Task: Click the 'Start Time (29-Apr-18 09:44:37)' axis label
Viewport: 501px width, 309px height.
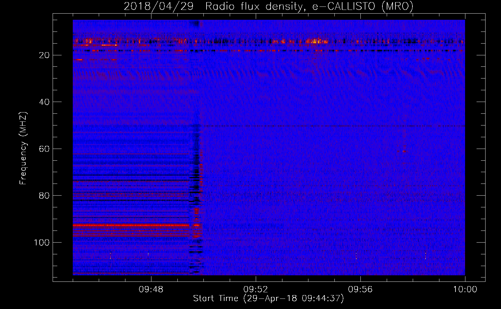Action: click(268, 298)
